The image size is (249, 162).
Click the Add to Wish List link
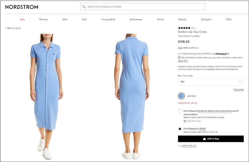pyautogui.click(x=189, y=146)
